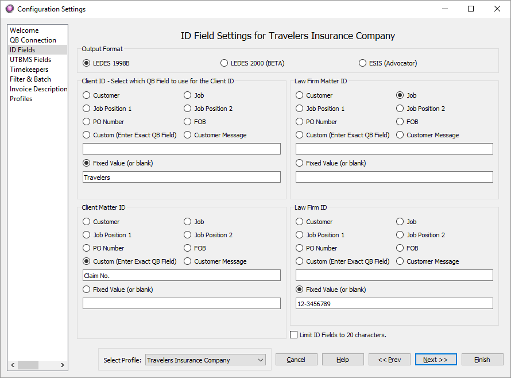
Task: Go back with << Prev button
Action: 389,360
